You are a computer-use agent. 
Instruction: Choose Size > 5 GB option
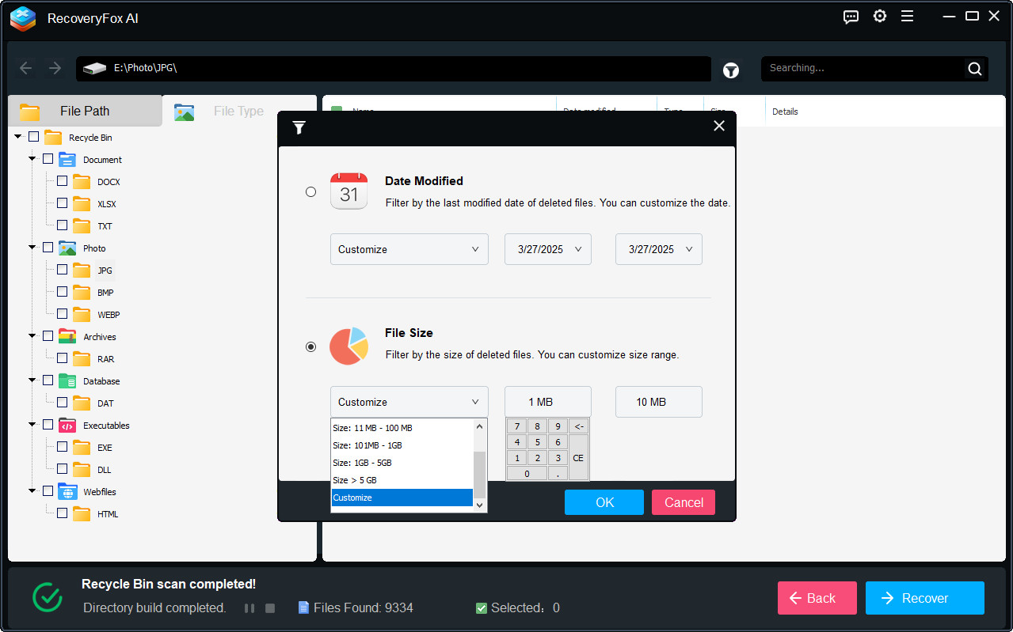402,480
